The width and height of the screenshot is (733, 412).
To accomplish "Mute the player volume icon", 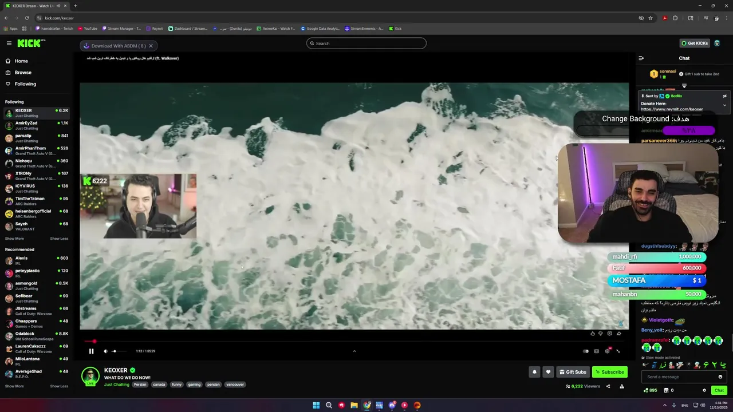I will tap(105, 351).
